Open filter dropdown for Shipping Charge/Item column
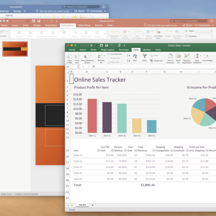The height and width of the screenshot is (216, 216). click(172, 150)
